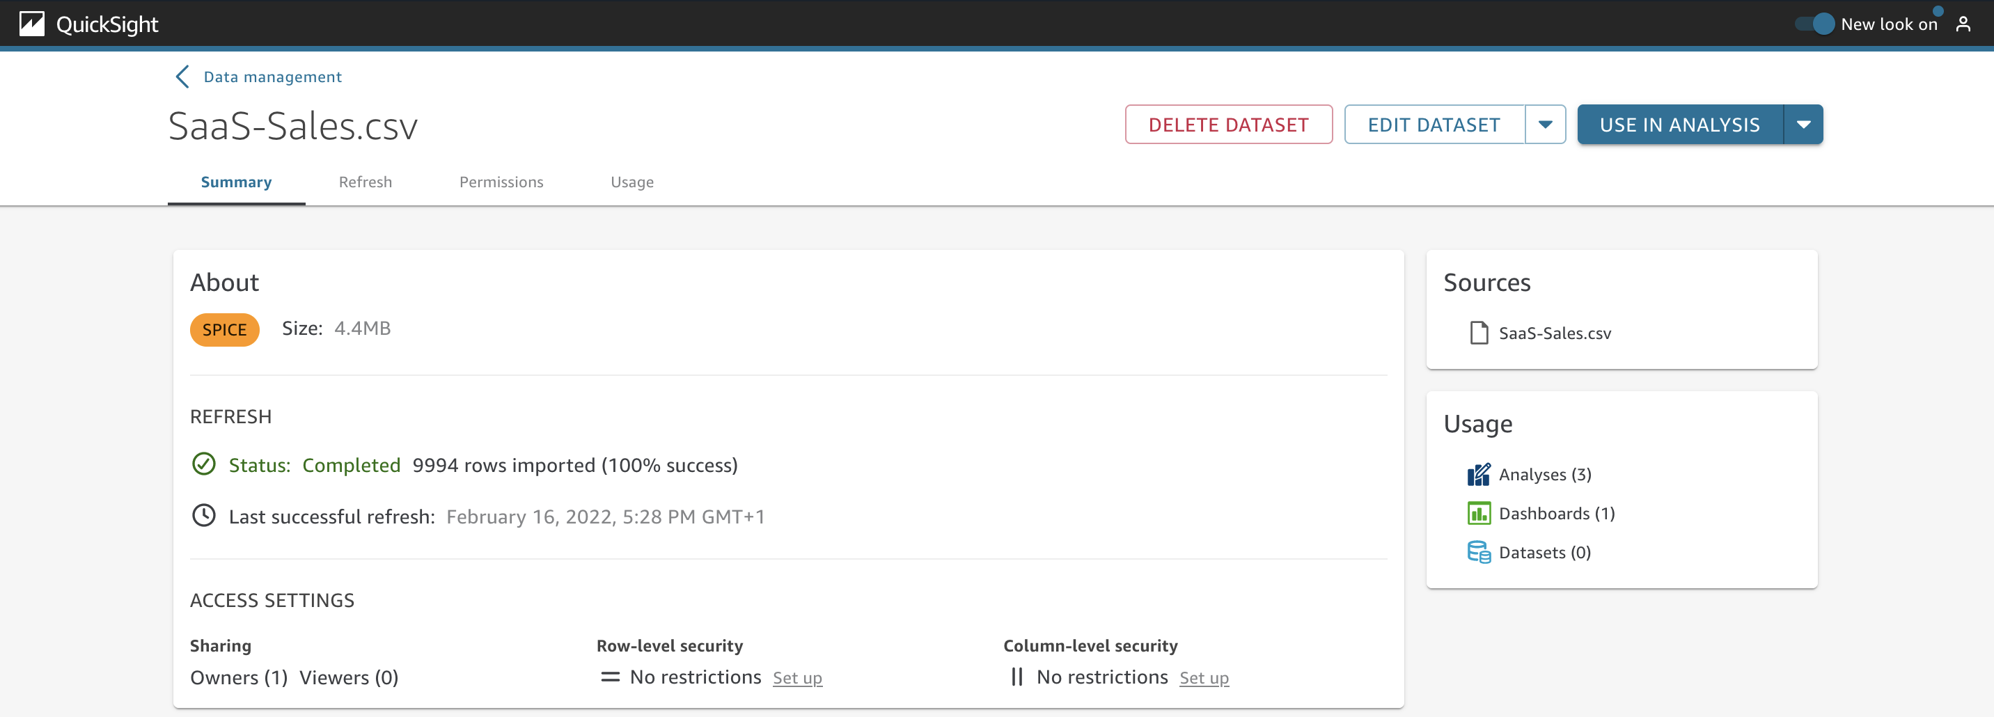The width and height of the screenshot is (1994, 717).
Task: Click the QuickSight logo icon
Action: [32, 24]
